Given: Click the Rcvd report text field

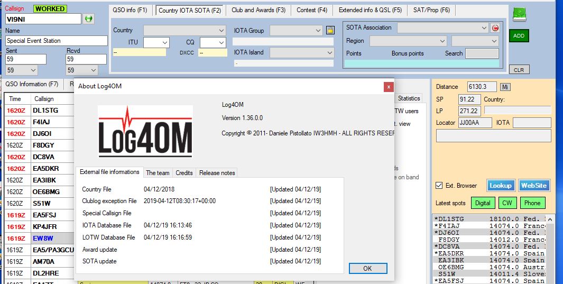Looking at the screenshot, I should [86, 59].
